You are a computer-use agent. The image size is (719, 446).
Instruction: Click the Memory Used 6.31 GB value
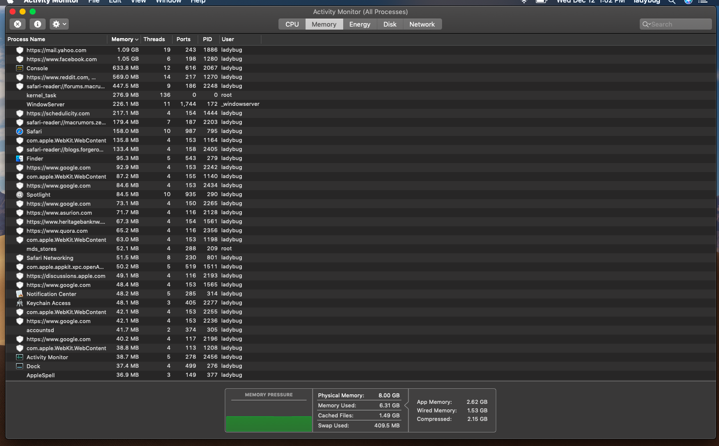[389, 405]
